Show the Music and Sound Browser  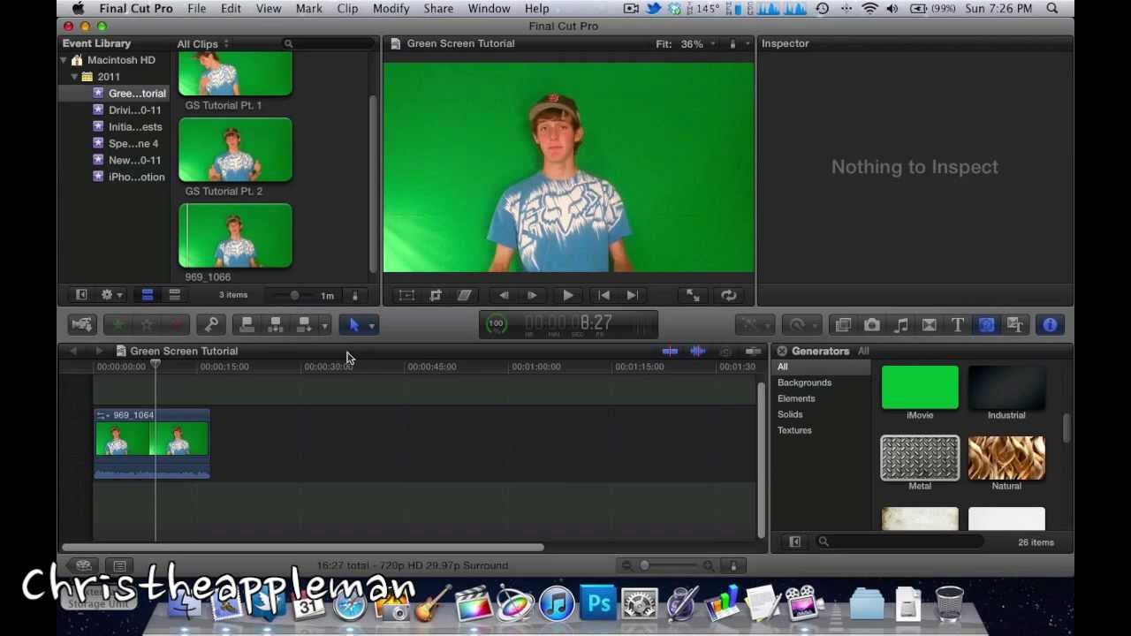pos(900,325)
